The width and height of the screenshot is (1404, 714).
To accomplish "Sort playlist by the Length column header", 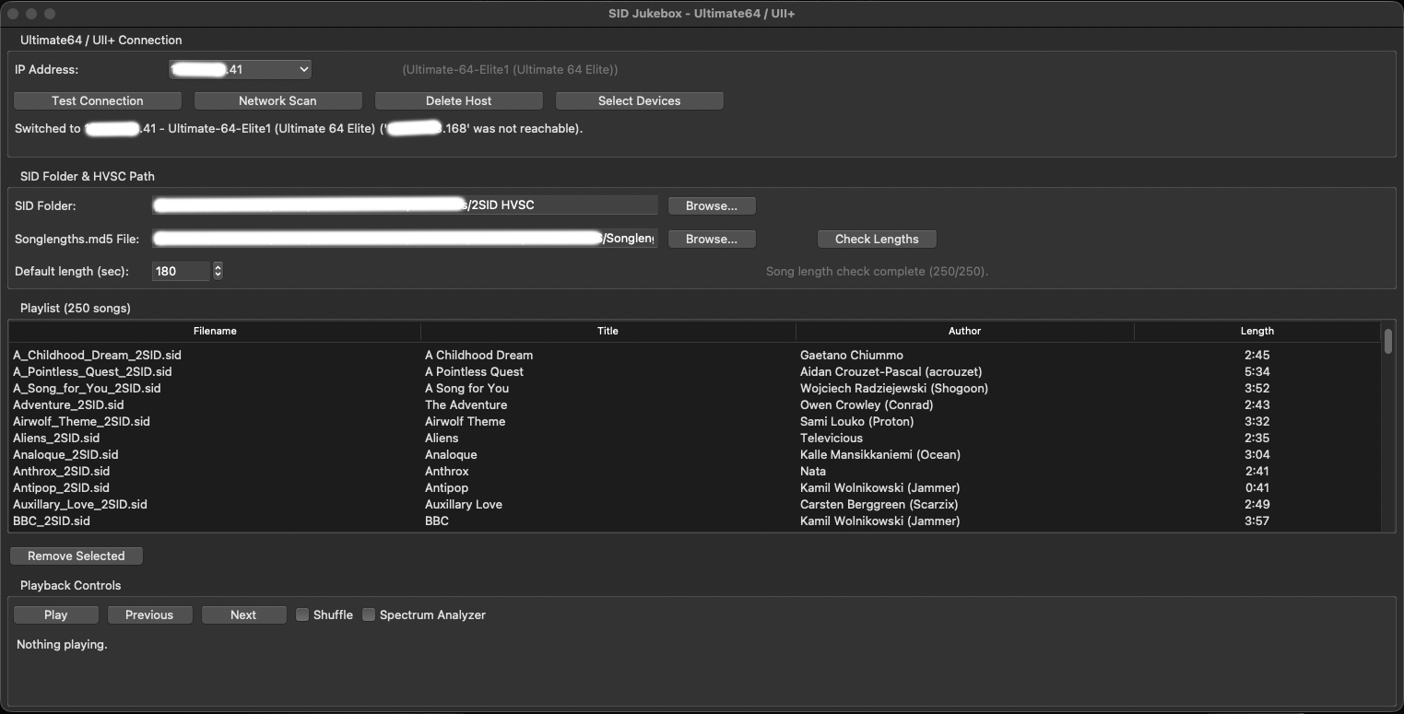I will pyautogui.click(x=1257, y=331).
